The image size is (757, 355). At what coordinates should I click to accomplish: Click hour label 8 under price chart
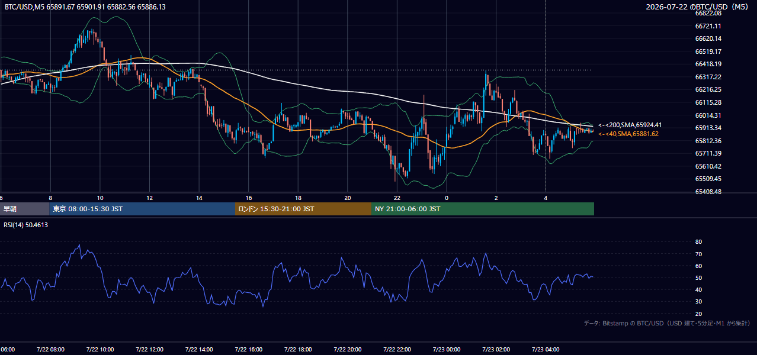[x=50, y=198]
